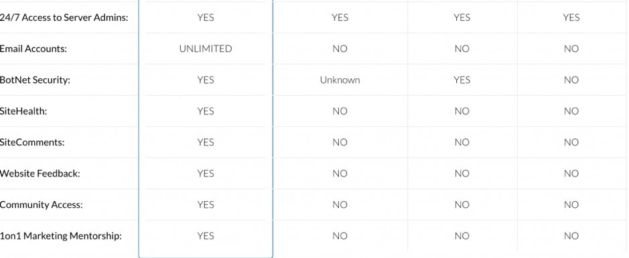The image size is (629, 258).
Task: Click third column NO for Website Feedback
Action: click(462, 174)
